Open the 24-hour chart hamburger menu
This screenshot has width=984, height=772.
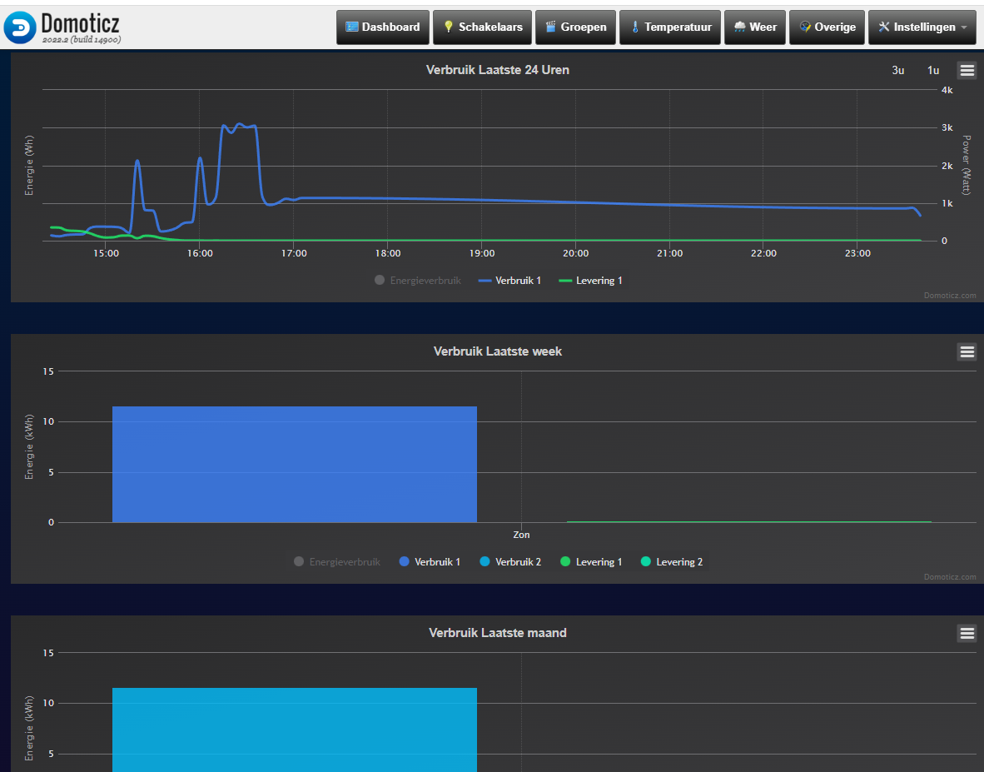point(967,70)
